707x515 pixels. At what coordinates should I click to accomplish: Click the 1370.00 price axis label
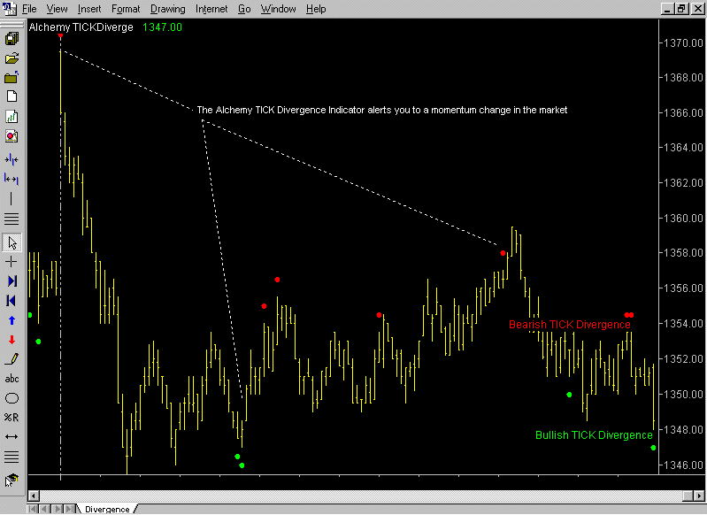point(684,42)
